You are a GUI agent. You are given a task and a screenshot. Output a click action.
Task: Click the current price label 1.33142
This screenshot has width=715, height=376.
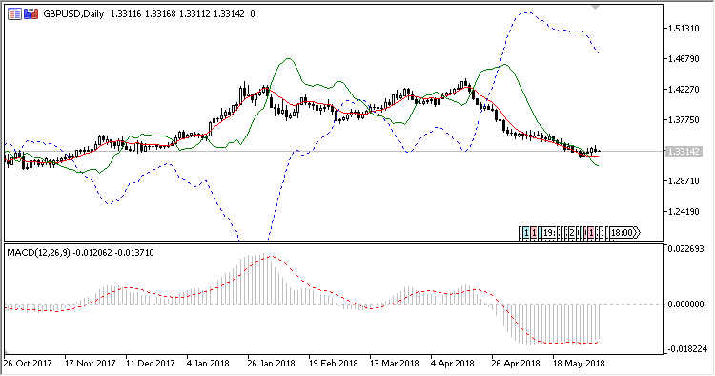coord(684,151)
